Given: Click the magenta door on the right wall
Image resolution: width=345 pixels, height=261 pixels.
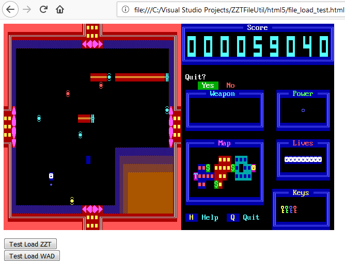Looking at the screenshot, I should pyautogui.click(x=171, y=127).
